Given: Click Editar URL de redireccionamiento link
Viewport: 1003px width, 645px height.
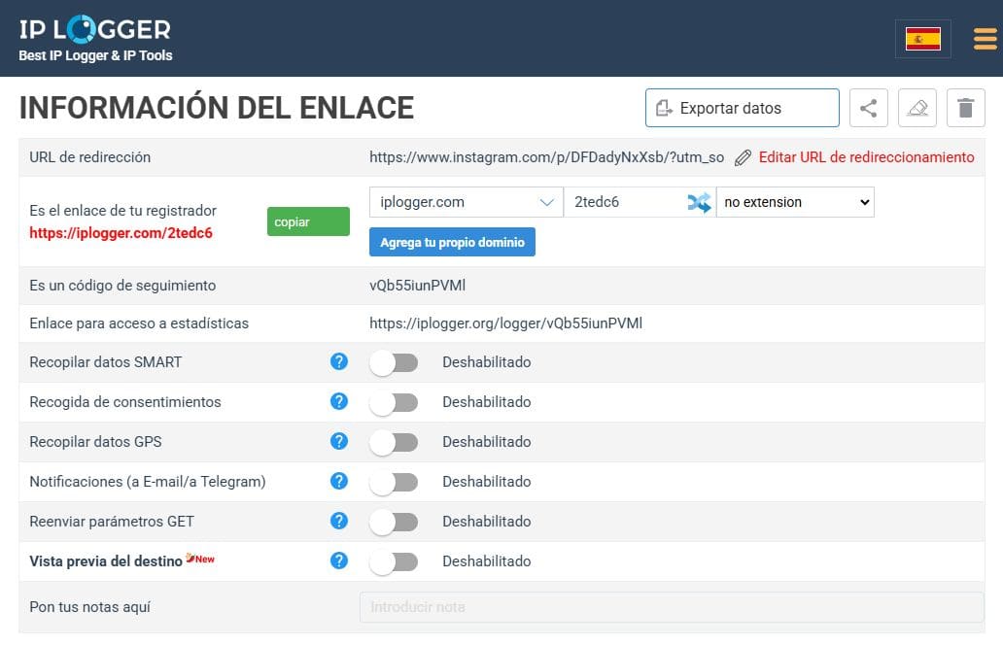Looking at the screenshot, I should coord(865,157).
